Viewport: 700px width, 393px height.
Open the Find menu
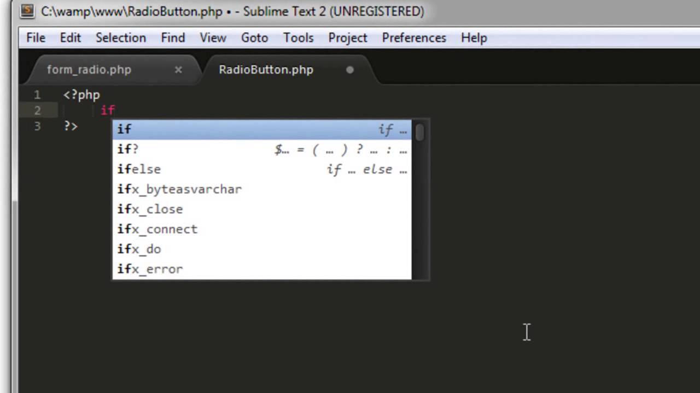point(173,38)
